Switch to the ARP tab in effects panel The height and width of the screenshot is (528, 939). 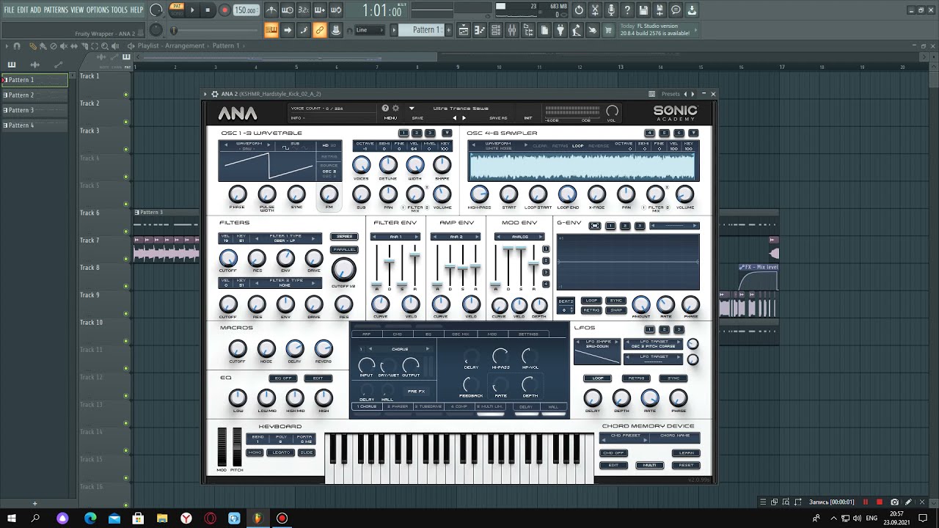(367, 334)
